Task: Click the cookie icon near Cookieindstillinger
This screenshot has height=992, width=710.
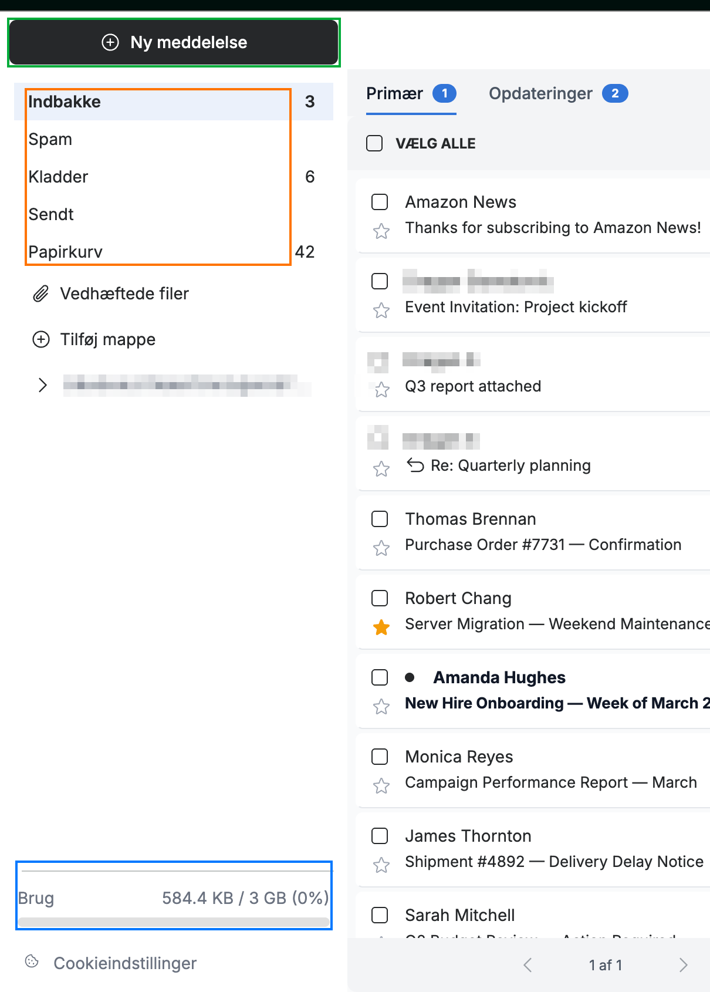Action: pos(32,961)
